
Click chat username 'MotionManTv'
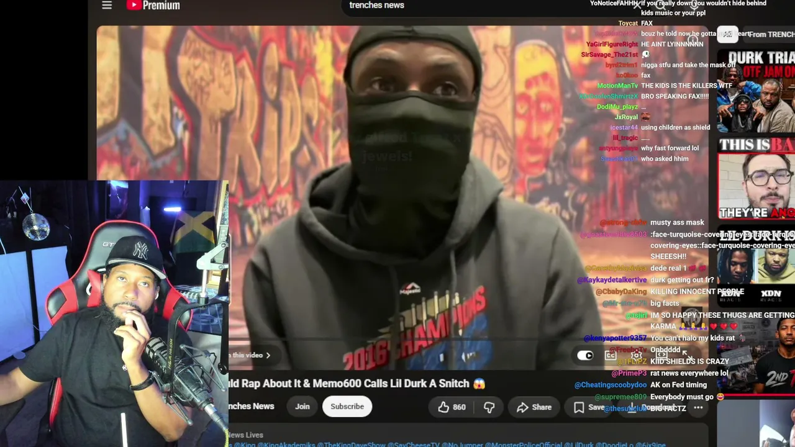tap(617, 86)
